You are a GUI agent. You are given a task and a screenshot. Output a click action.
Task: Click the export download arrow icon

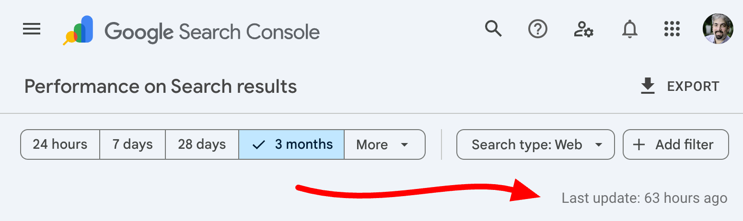pos(648,87)
